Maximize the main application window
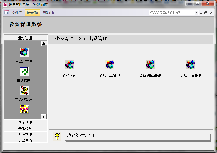This screenshot has width=217, height=153. [197, 4]
